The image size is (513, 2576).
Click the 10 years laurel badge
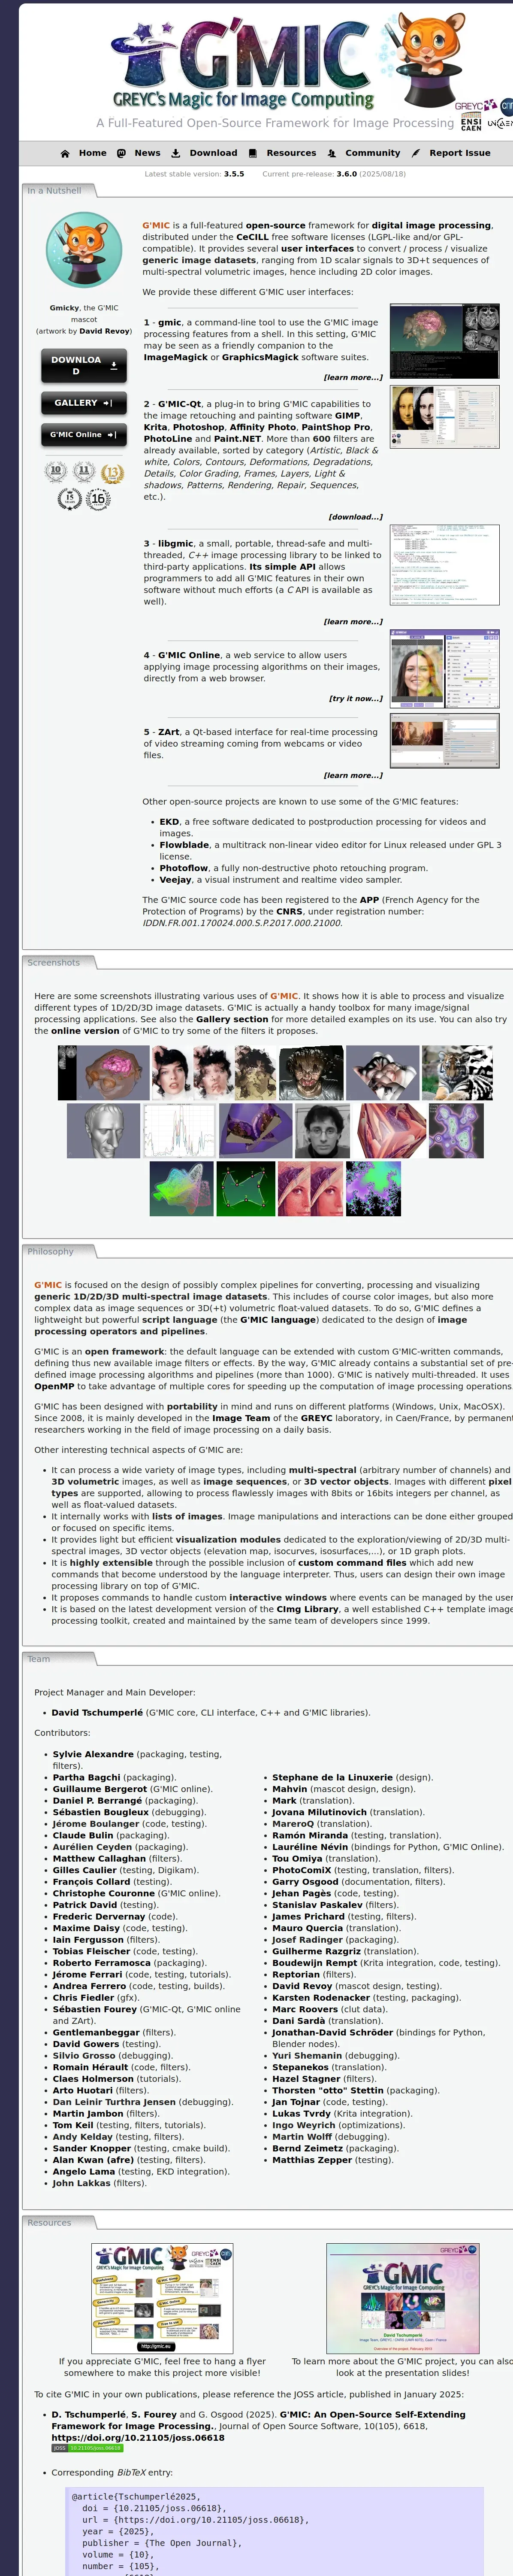[x=56, y=471]
